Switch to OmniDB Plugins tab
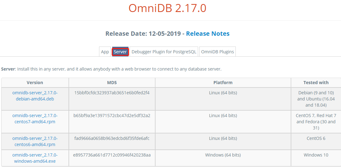This screenshot has height=167, width=341. coord(218,52)
